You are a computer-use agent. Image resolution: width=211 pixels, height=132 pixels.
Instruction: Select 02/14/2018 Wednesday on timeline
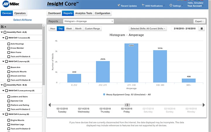(84, 110)
